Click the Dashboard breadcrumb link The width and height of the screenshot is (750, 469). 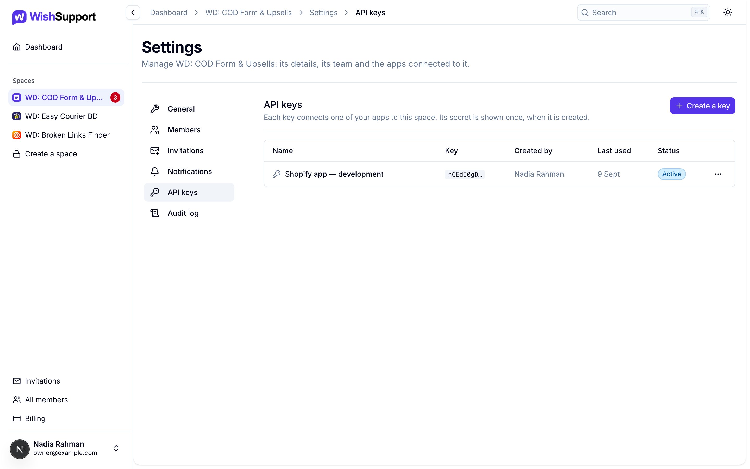(168, 13)
